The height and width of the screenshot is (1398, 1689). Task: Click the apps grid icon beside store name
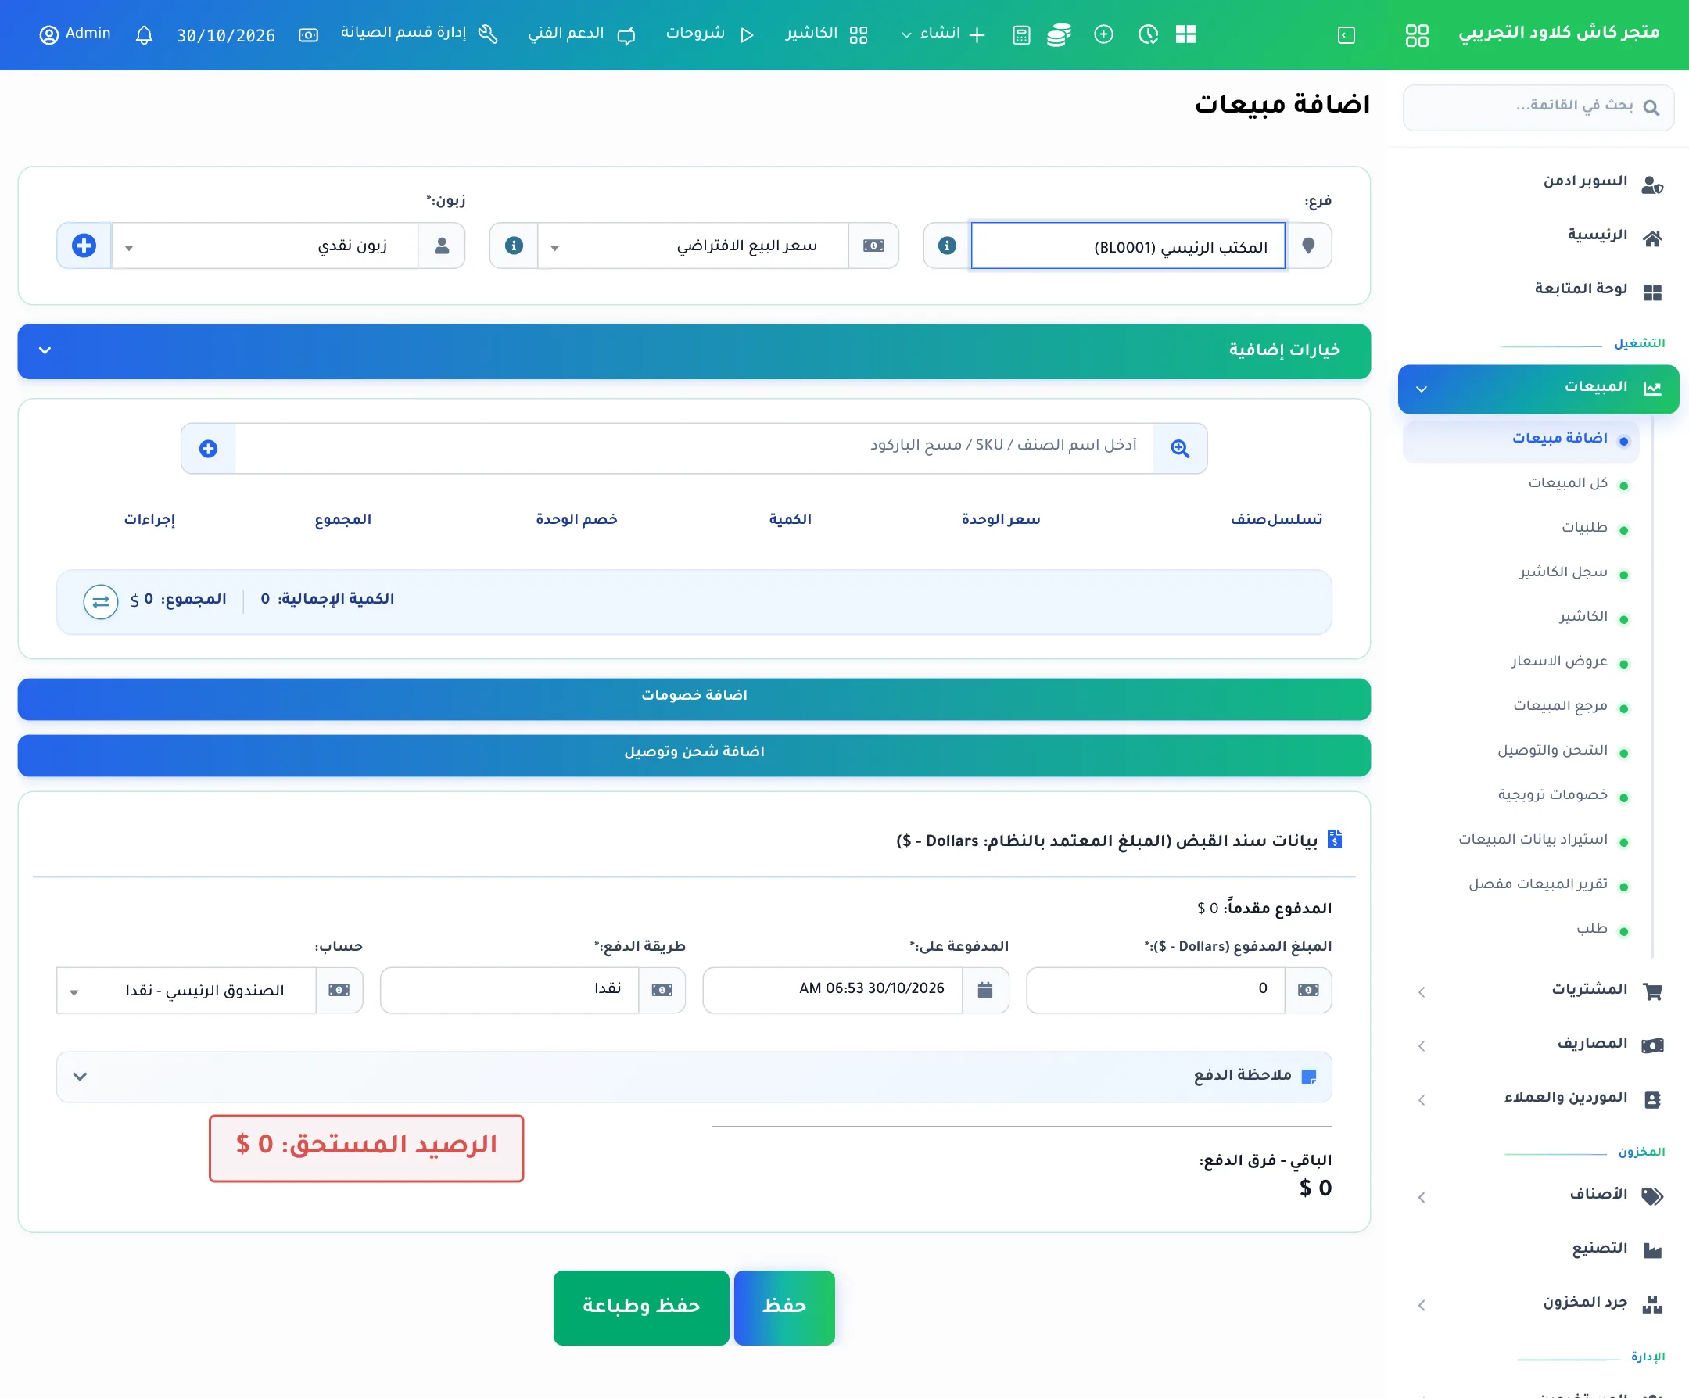click(1417, 34)
